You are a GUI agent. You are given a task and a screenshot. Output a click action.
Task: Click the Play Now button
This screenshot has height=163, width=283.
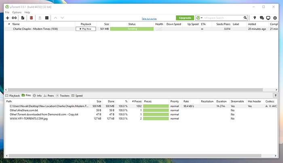click(86, 29)
